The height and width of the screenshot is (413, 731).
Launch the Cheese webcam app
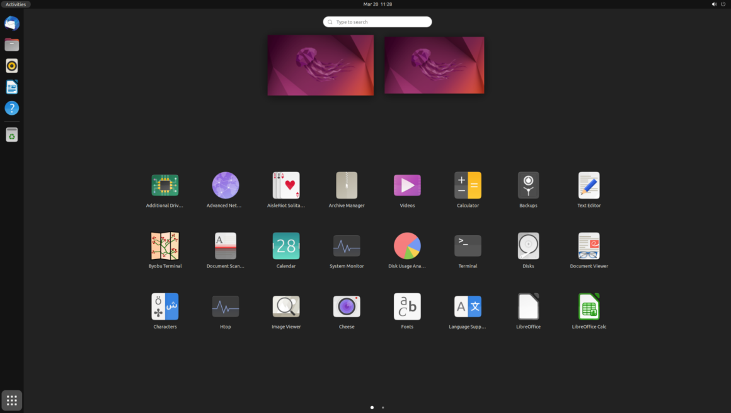coord(347,306)
